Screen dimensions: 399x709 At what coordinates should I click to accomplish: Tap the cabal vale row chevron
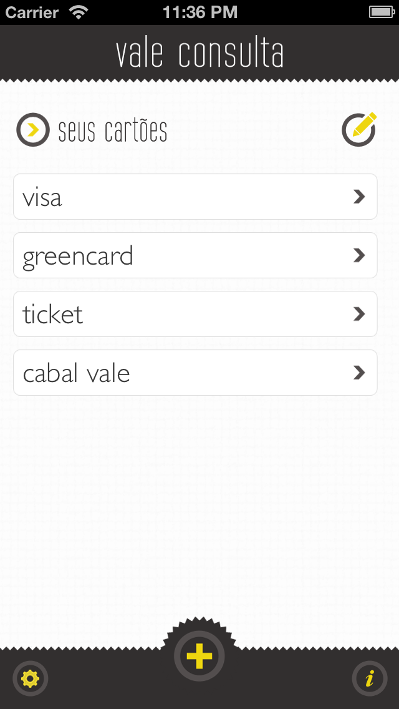click(359, 373)
